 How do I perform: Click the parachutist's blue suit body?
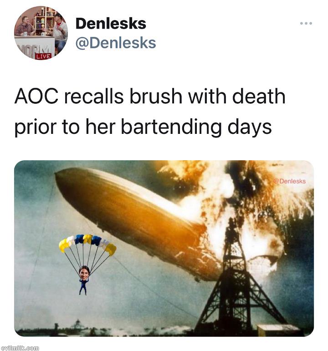pyautogui.click(x=83, y=286)
